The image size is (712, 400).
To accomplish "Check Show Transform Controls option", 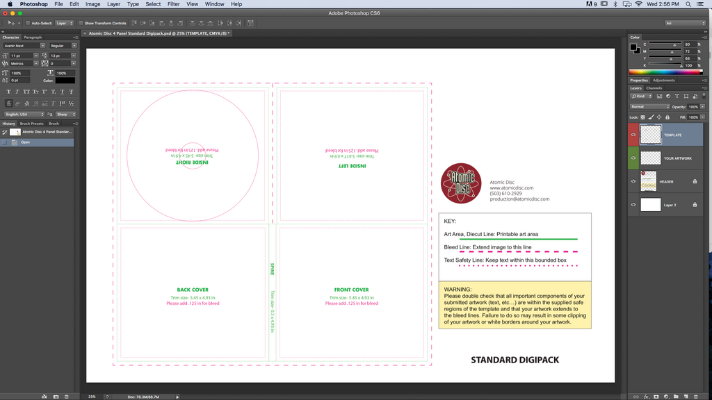I will [x=81, y=23].
